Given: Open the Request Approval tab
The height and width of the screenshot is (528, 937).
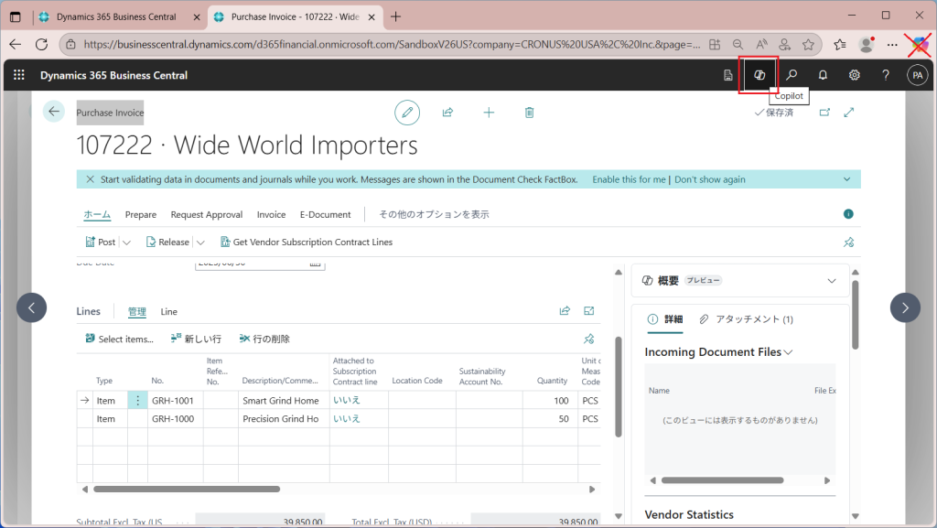Looking at the screenshot, I should (207, 214).
